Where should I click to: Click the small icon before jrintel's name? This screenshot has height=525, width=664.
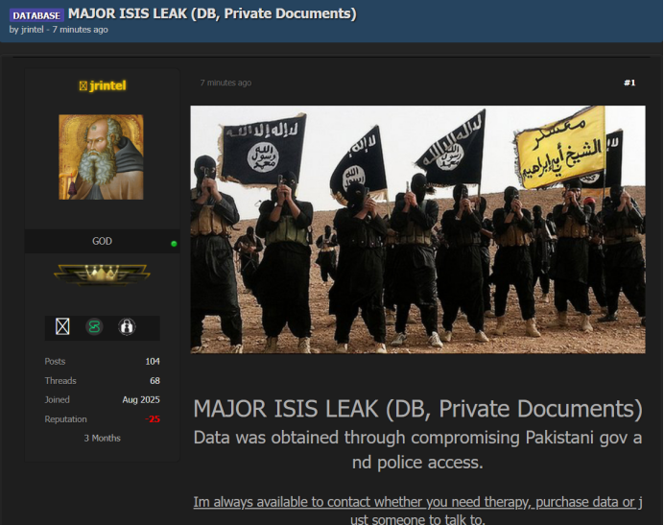[83, 86]
